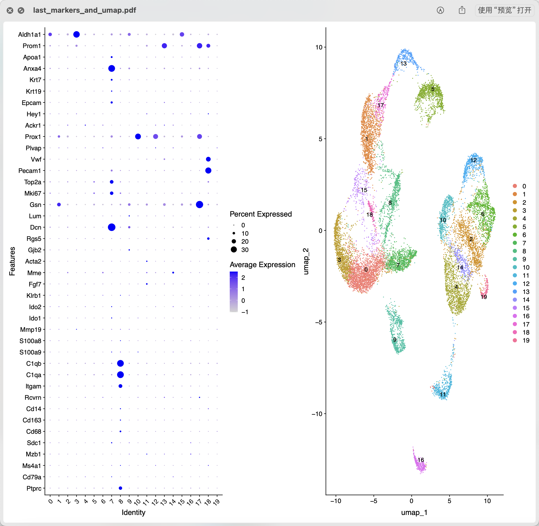Click the full screen toggle icon
The height and width of the screenshot is (526, 539).
point(21,10)
